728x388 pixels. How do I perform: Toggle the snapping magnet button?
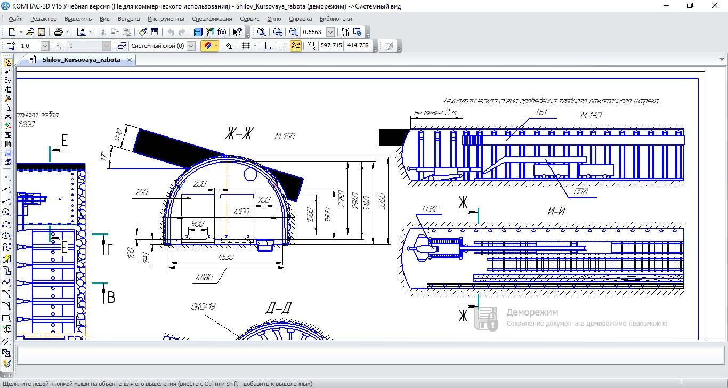(207, 46)
